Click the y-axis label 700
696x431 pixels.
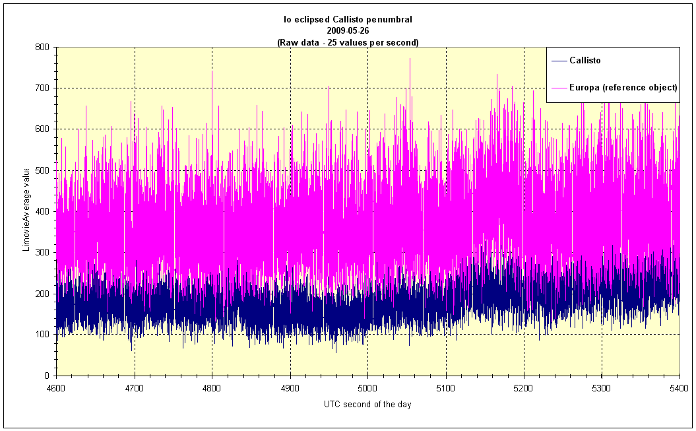pos(43,88)
